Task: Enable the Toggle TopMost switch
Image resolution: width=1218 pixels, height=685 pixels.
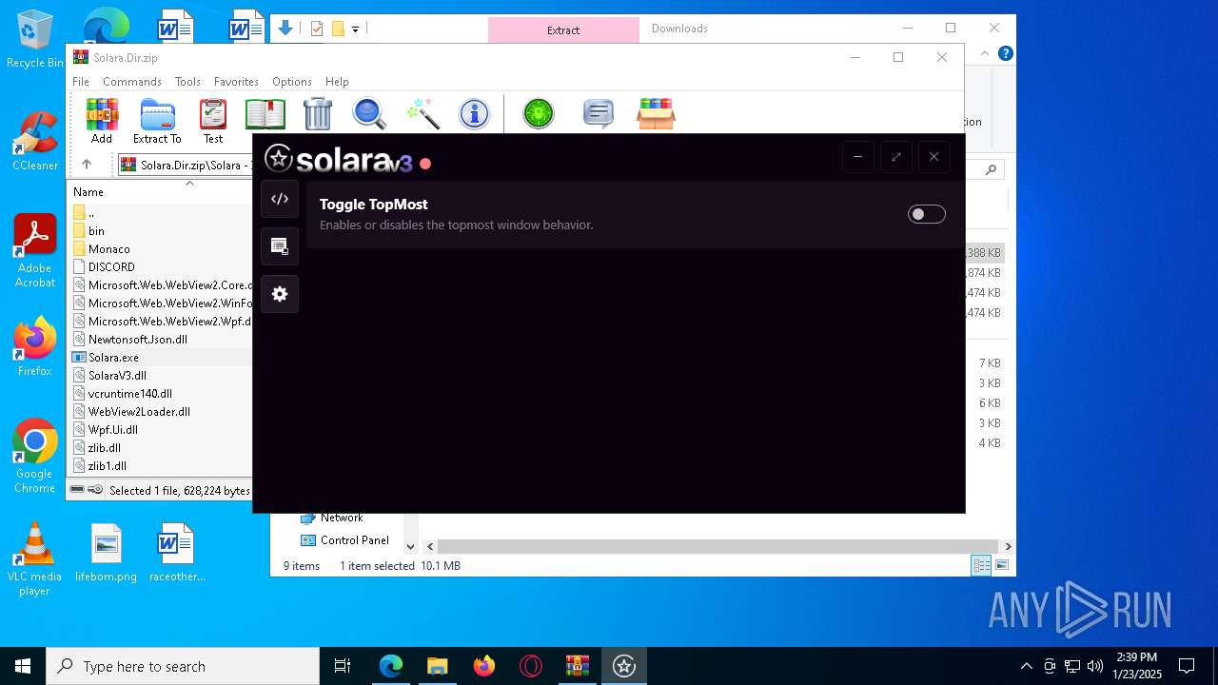Action: [926, 214]
